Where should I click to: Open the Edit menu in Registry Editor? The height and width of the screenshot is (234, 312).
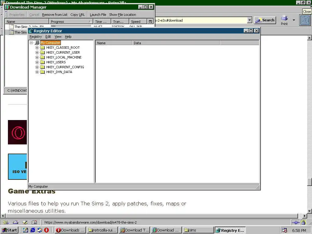[x=48, y=37]
